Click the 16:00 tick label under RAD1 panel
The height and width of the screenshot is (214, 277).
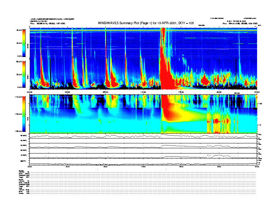[181, 92]
